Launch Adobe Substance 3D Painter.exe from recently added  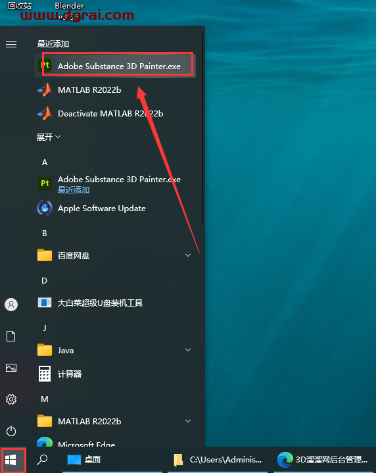tap(115, 66)
